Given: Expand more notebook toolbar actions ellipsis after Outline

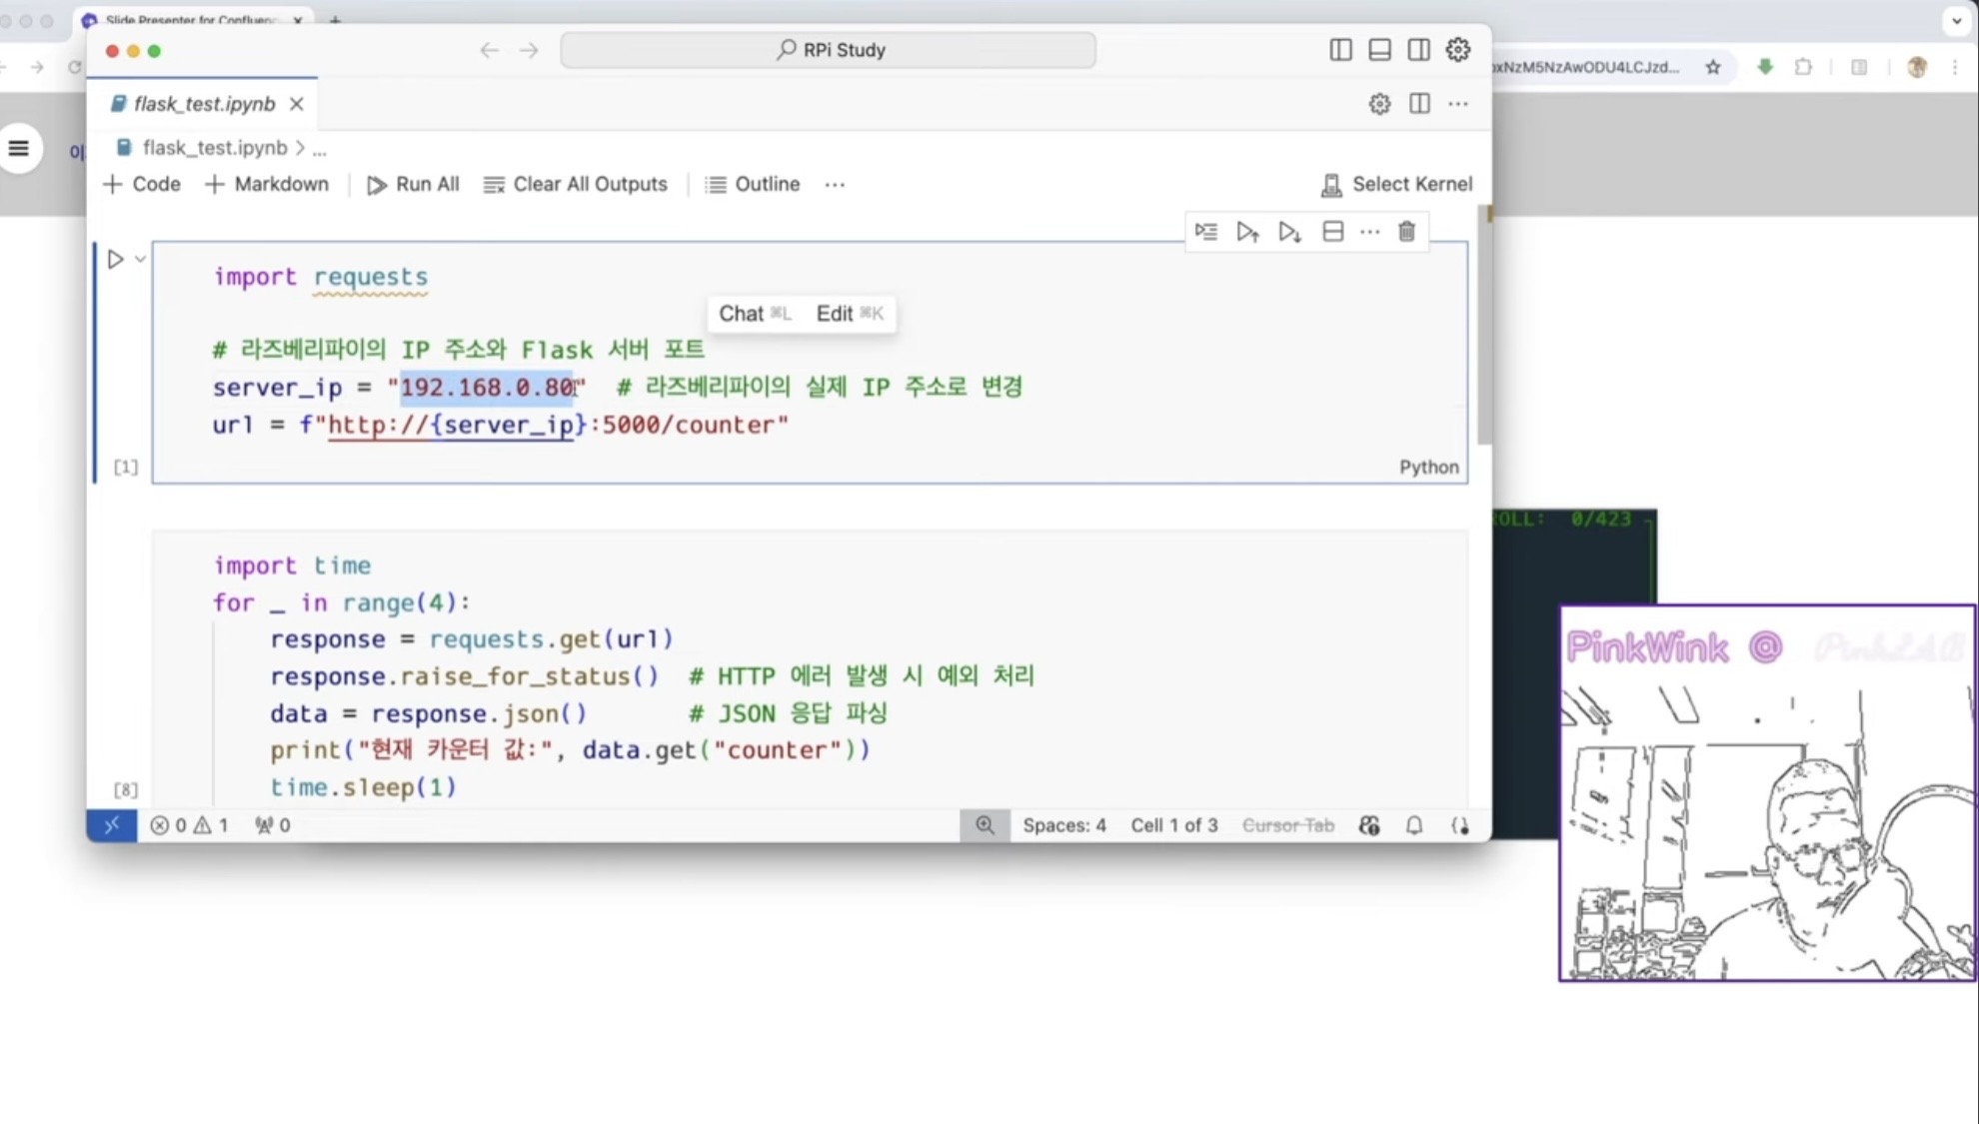Looking at the screenshot, I should (x=835, y=185).
